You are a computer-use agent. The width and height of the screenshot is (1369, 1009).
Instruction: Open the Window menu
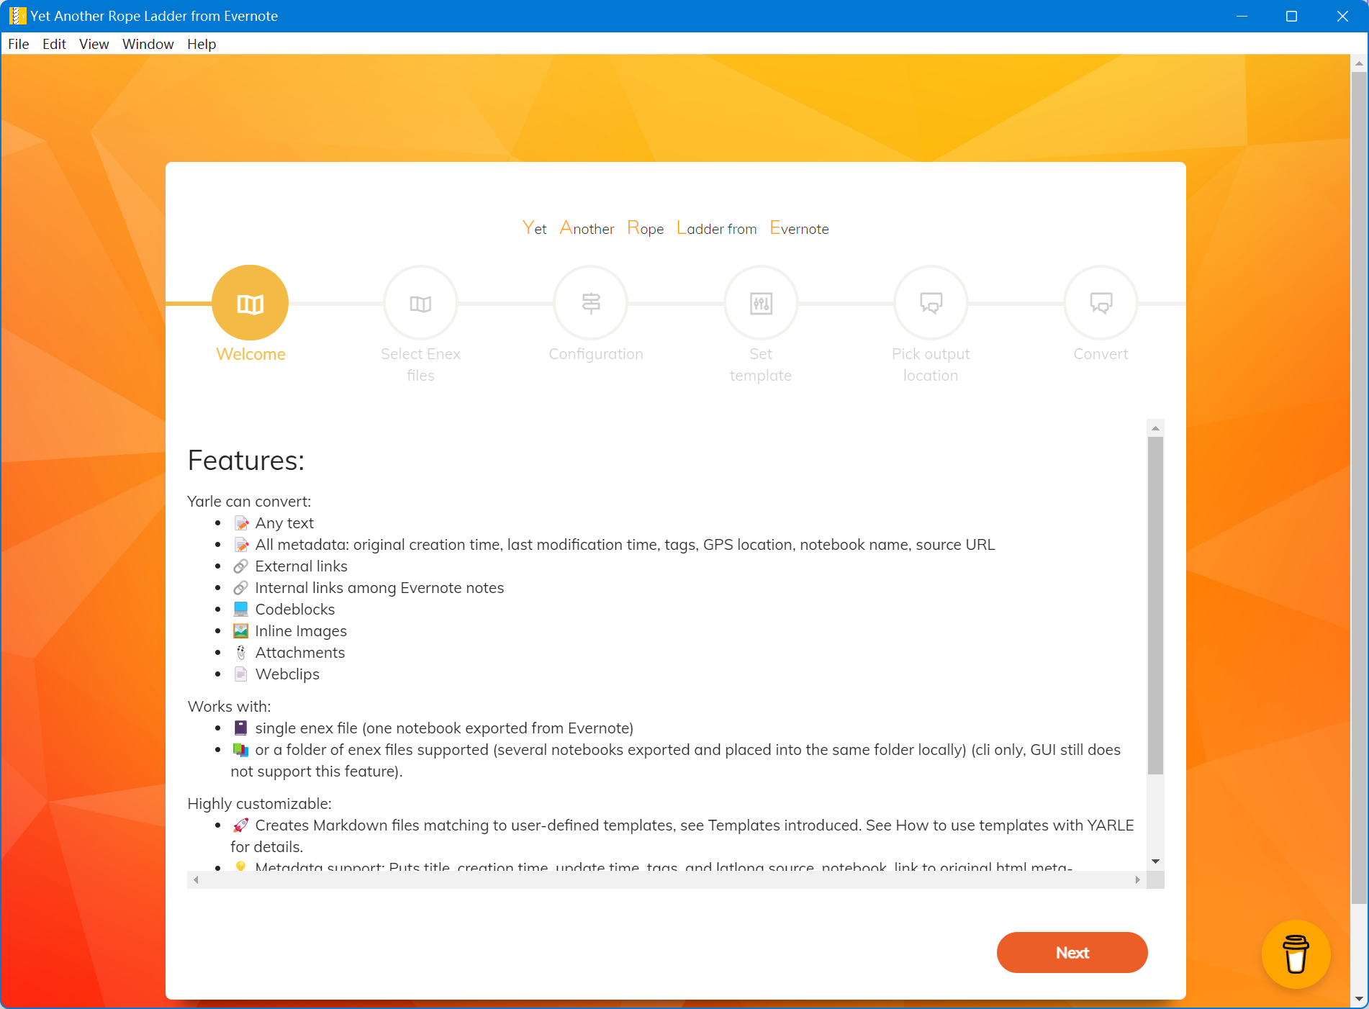148,44
